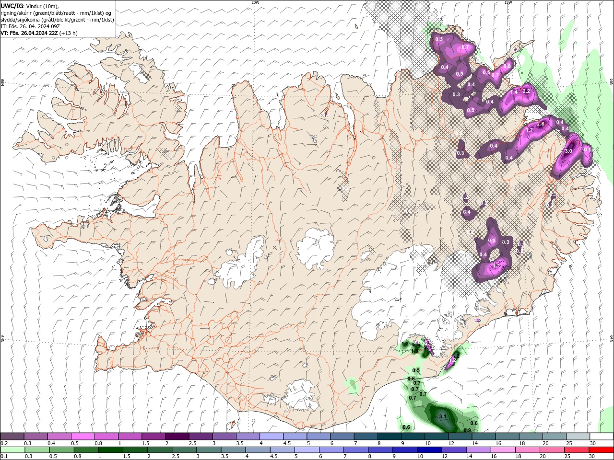Click the 20W longitude label

point(255,2)
